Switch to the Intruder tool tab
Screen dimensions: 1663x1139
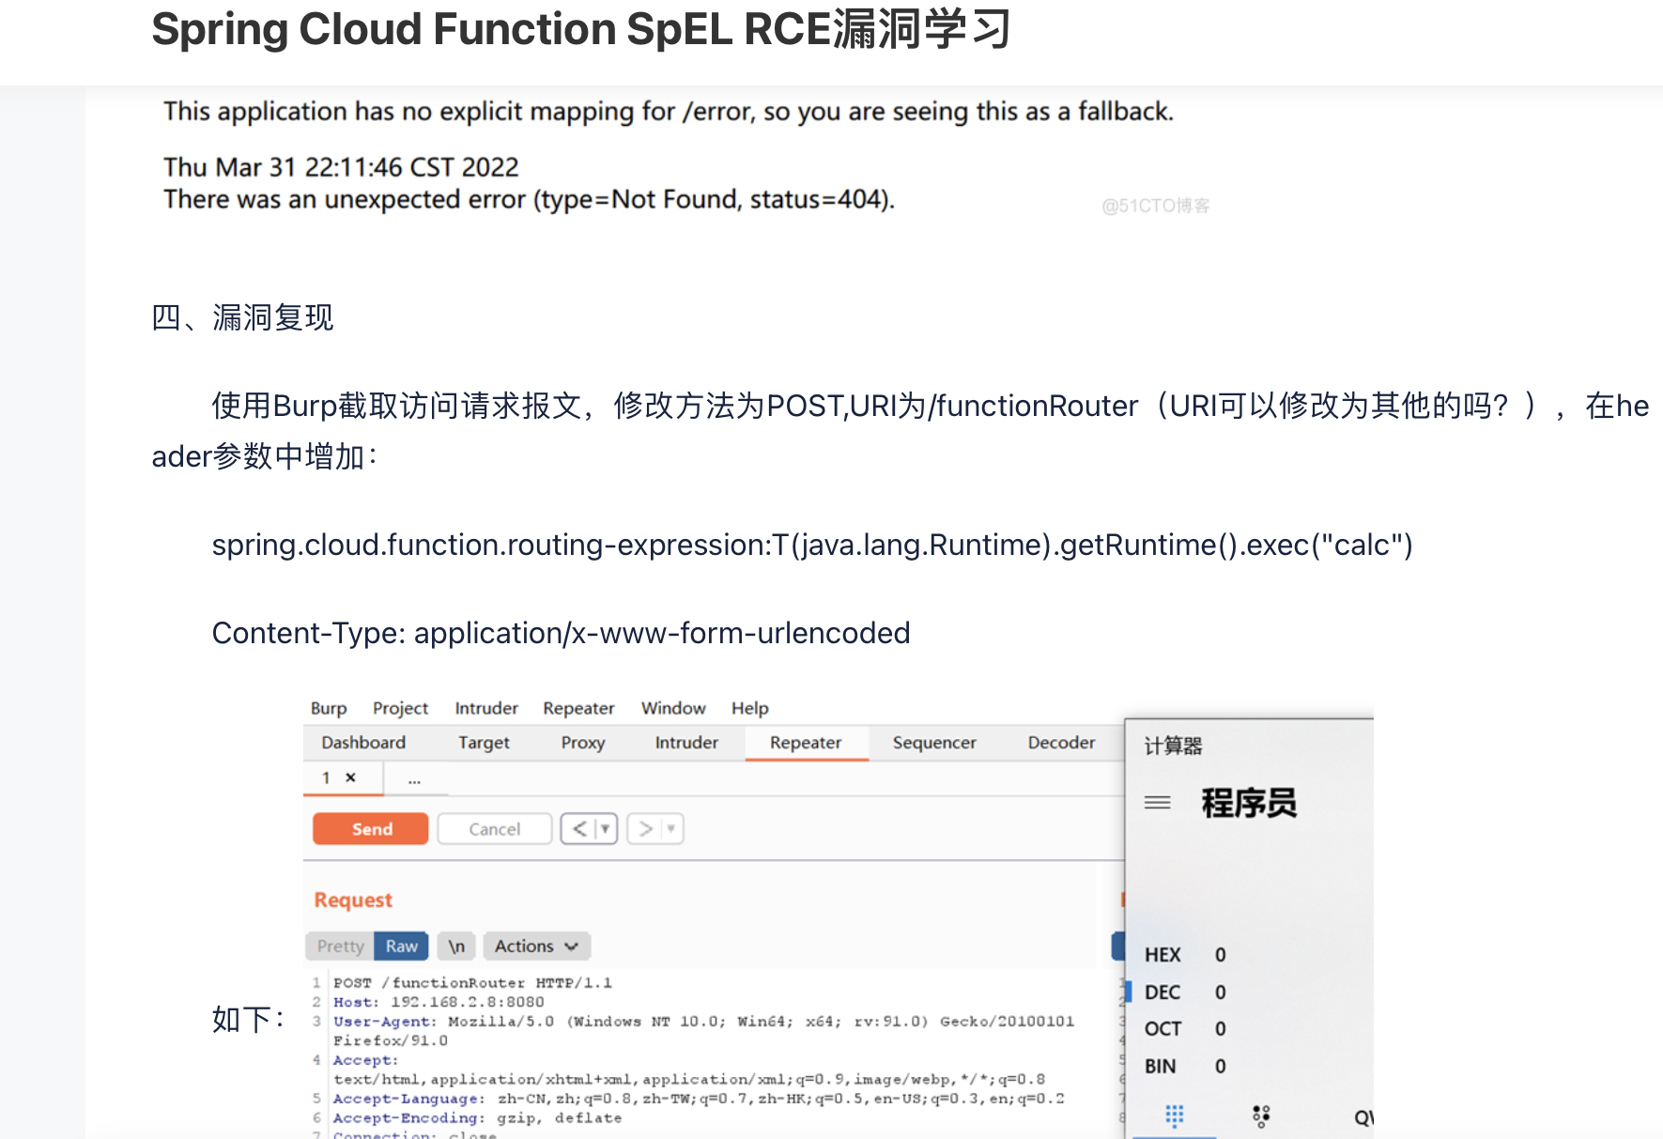pyautogui.click(x=686, y=743)
